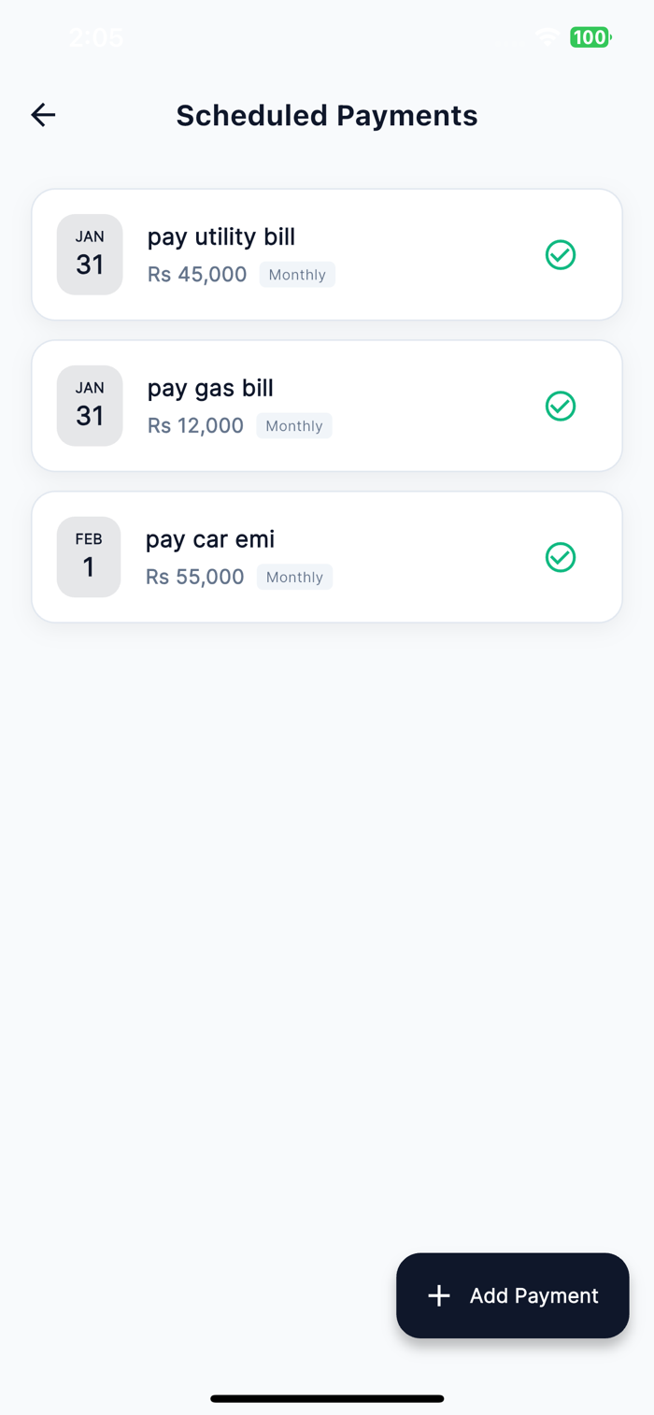Click the JAN 31 date badge for utility bill
The image size is (654, 1415).
[90, 254]
